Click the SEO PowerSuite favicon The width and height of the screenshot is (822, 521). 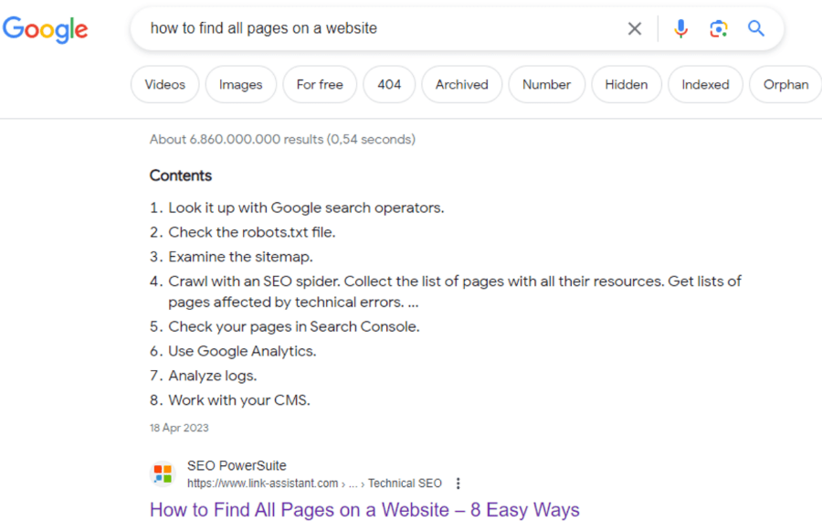tap(163, 474)
